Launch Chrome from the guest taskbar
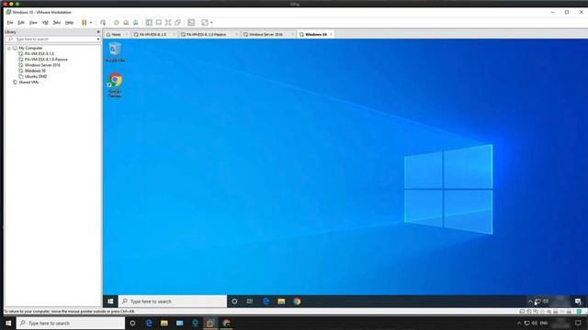Viewport: 588px width, 330px height. (297, 302)
